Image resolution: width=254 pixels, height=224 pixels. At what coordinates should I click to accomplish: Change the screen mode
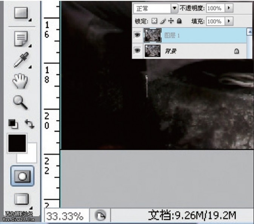click(22, 199)
